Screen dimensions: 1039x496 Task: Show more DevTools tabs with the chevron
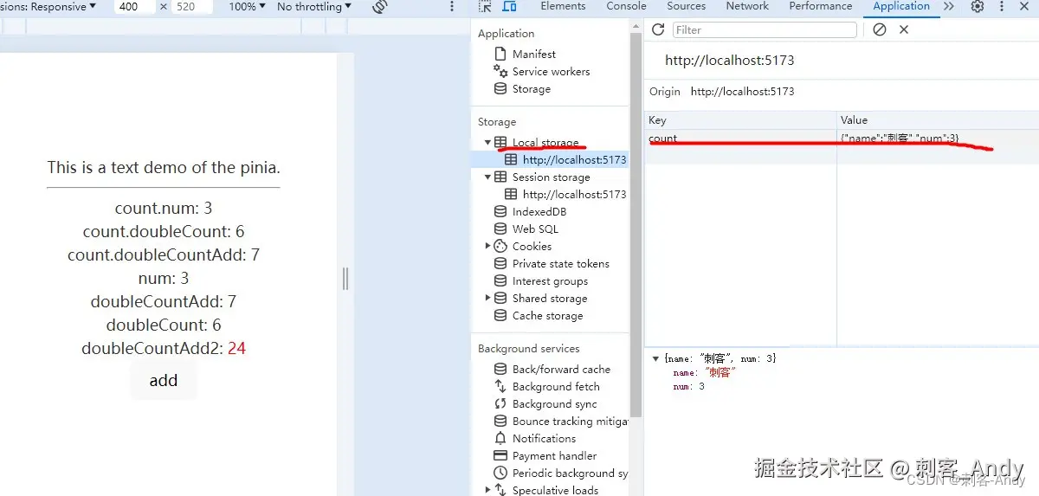[x=949, y=6]
